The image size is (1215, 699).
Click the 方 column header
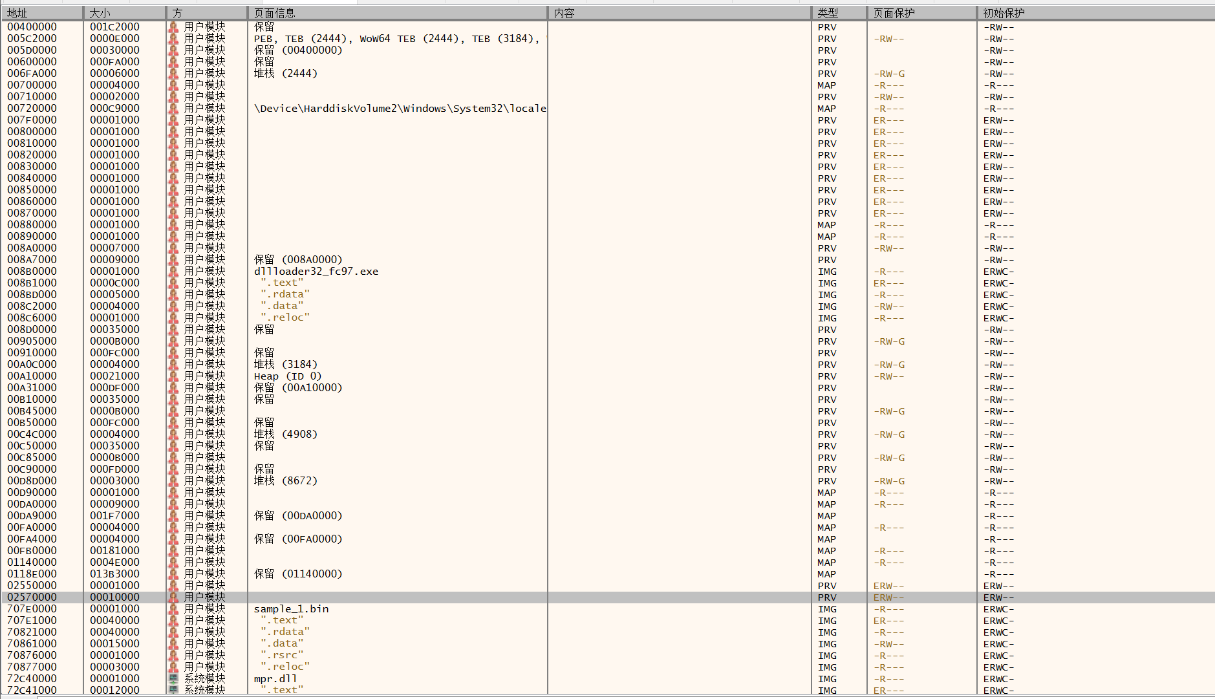click(x=207, y=13)
